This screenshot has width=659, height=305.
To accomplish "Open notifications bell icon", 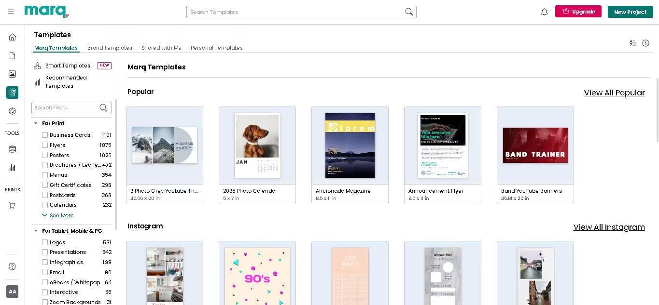I will pos(544,12).
